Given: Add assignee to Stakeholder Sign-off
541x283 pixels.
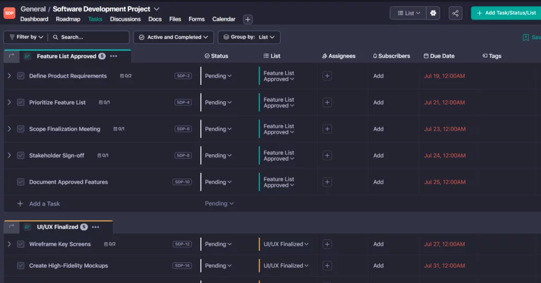Looking at the screenshot, I should (x=327, y=155).
